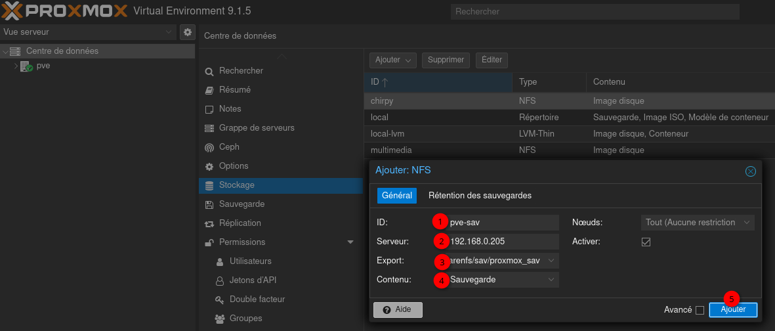Select the Général tab
775x331 pixels.
click(396, 196)
